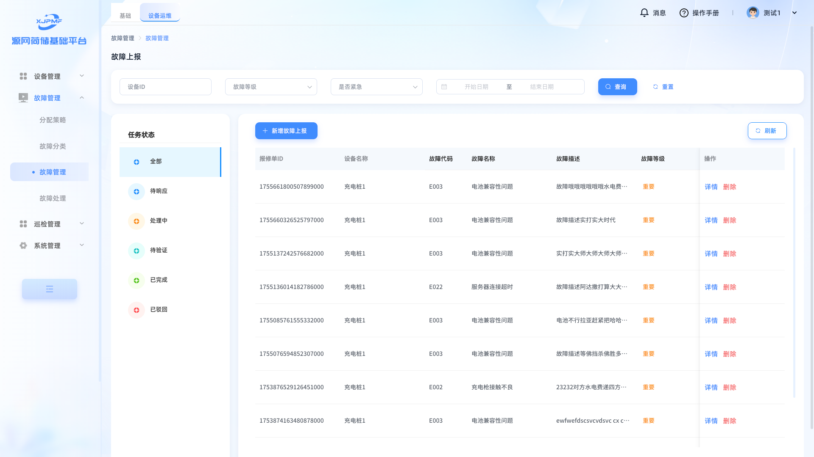Click the calendar icon in date range
The height and width of the screenshot is (457, 814).
tap(444, 87)
